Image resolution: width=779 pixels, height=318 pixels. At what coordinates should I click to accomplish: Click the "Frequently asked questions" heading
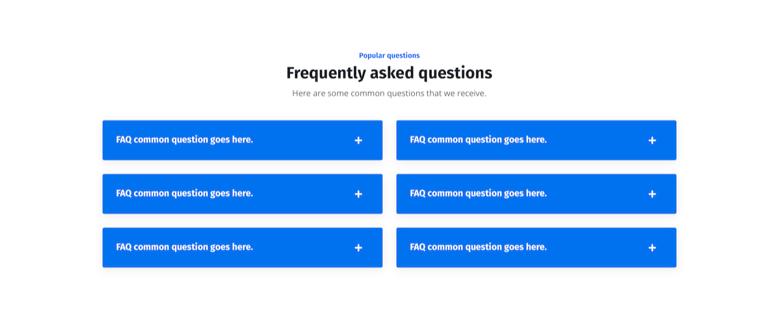(389, 73)
